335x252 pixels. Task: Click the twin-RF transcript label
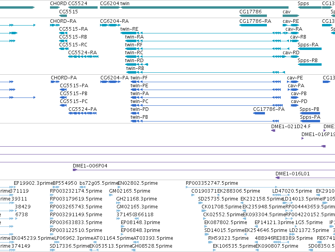click(134, 45)
